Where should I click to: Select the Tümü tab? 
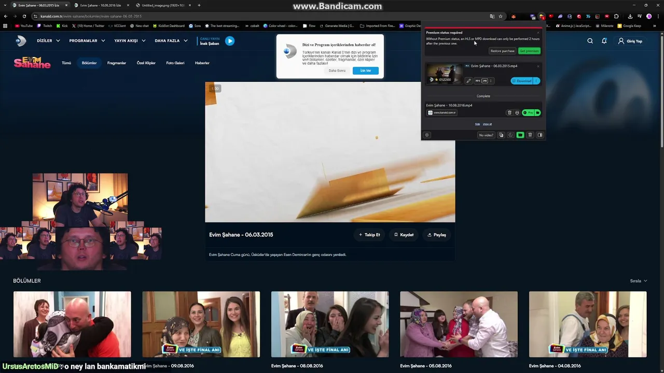(x=66, y=63)
